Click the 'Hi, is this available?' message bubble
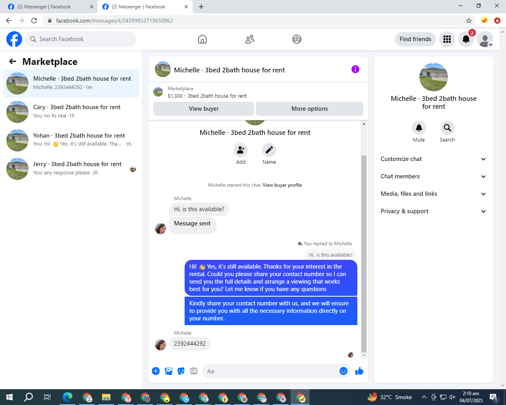 [x=199, y=209]
